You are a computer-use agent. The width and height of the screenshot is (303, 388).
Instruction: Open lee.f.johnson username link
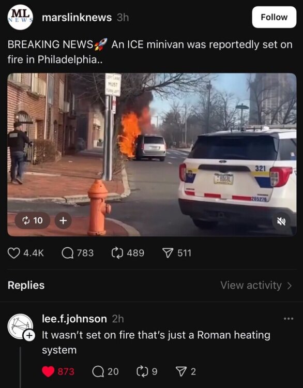click(74, 319)
